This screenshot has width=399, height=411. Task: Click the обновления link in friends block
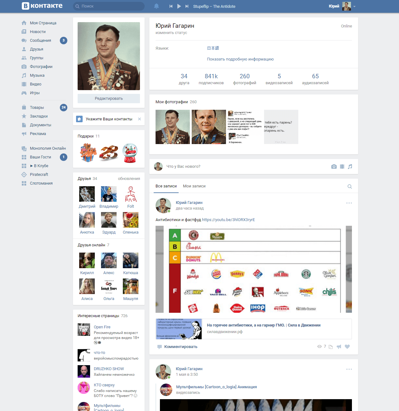pos(129,179)
